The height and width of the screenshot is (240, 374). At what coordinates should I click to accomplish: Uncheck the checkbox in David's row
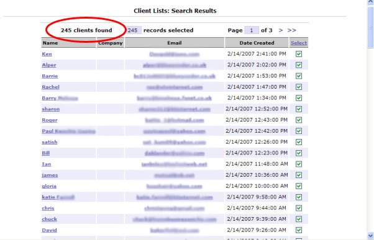coord(299,230)
